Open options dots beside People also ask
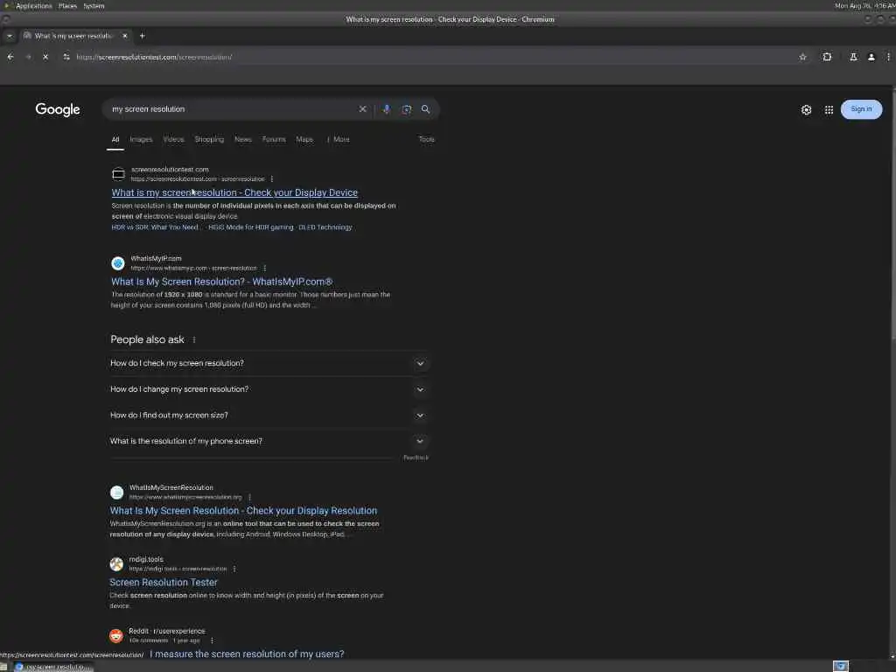Viewport: 896px width, 672px height. pyautogui.click(x=194, y=339)
